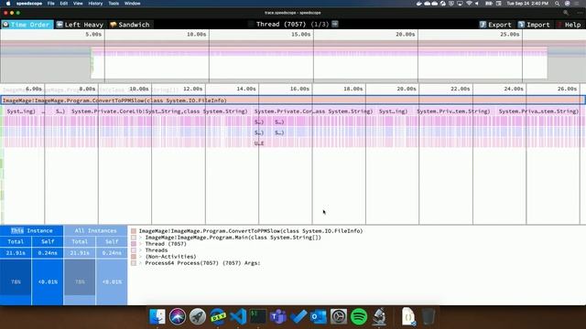Viewport: 586px width, 329px height.
Task: Switch to Left Heavy view
Action: click(80, 25)
